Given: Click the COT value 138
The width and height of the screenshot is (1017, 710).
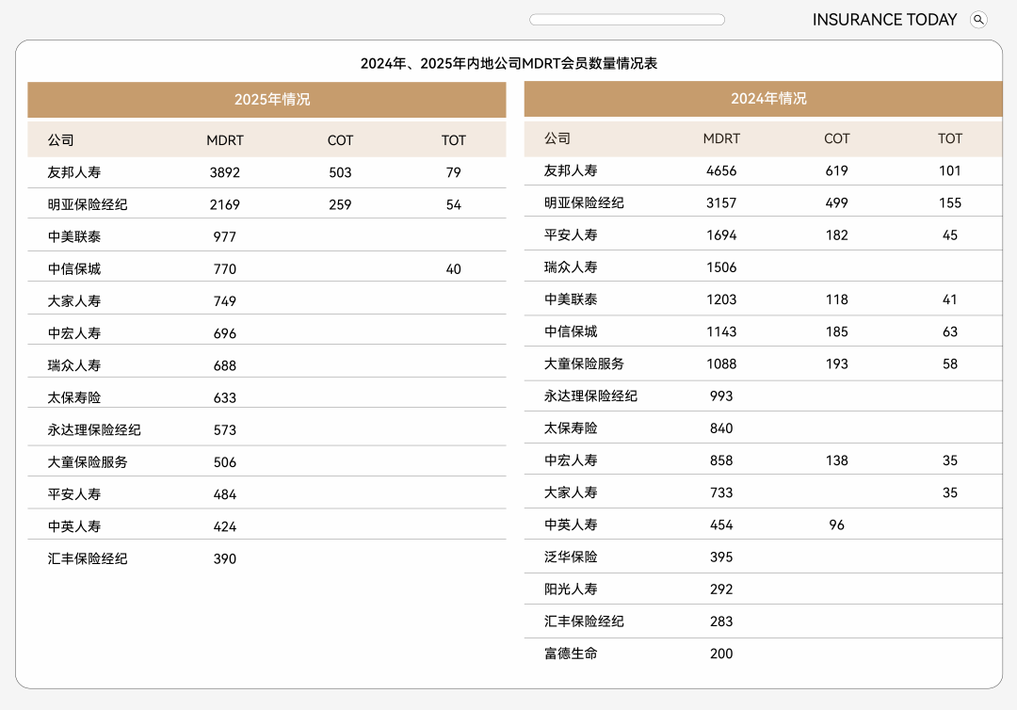Looking at the screenshot, I should 837,460.
